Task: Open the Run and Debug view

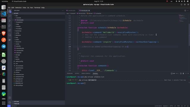Action: tap(10, 26)
